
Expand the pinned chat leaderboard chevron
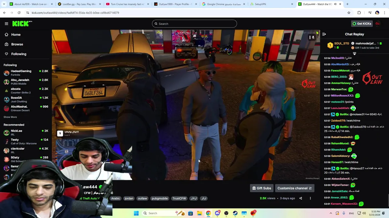[354, 54]
